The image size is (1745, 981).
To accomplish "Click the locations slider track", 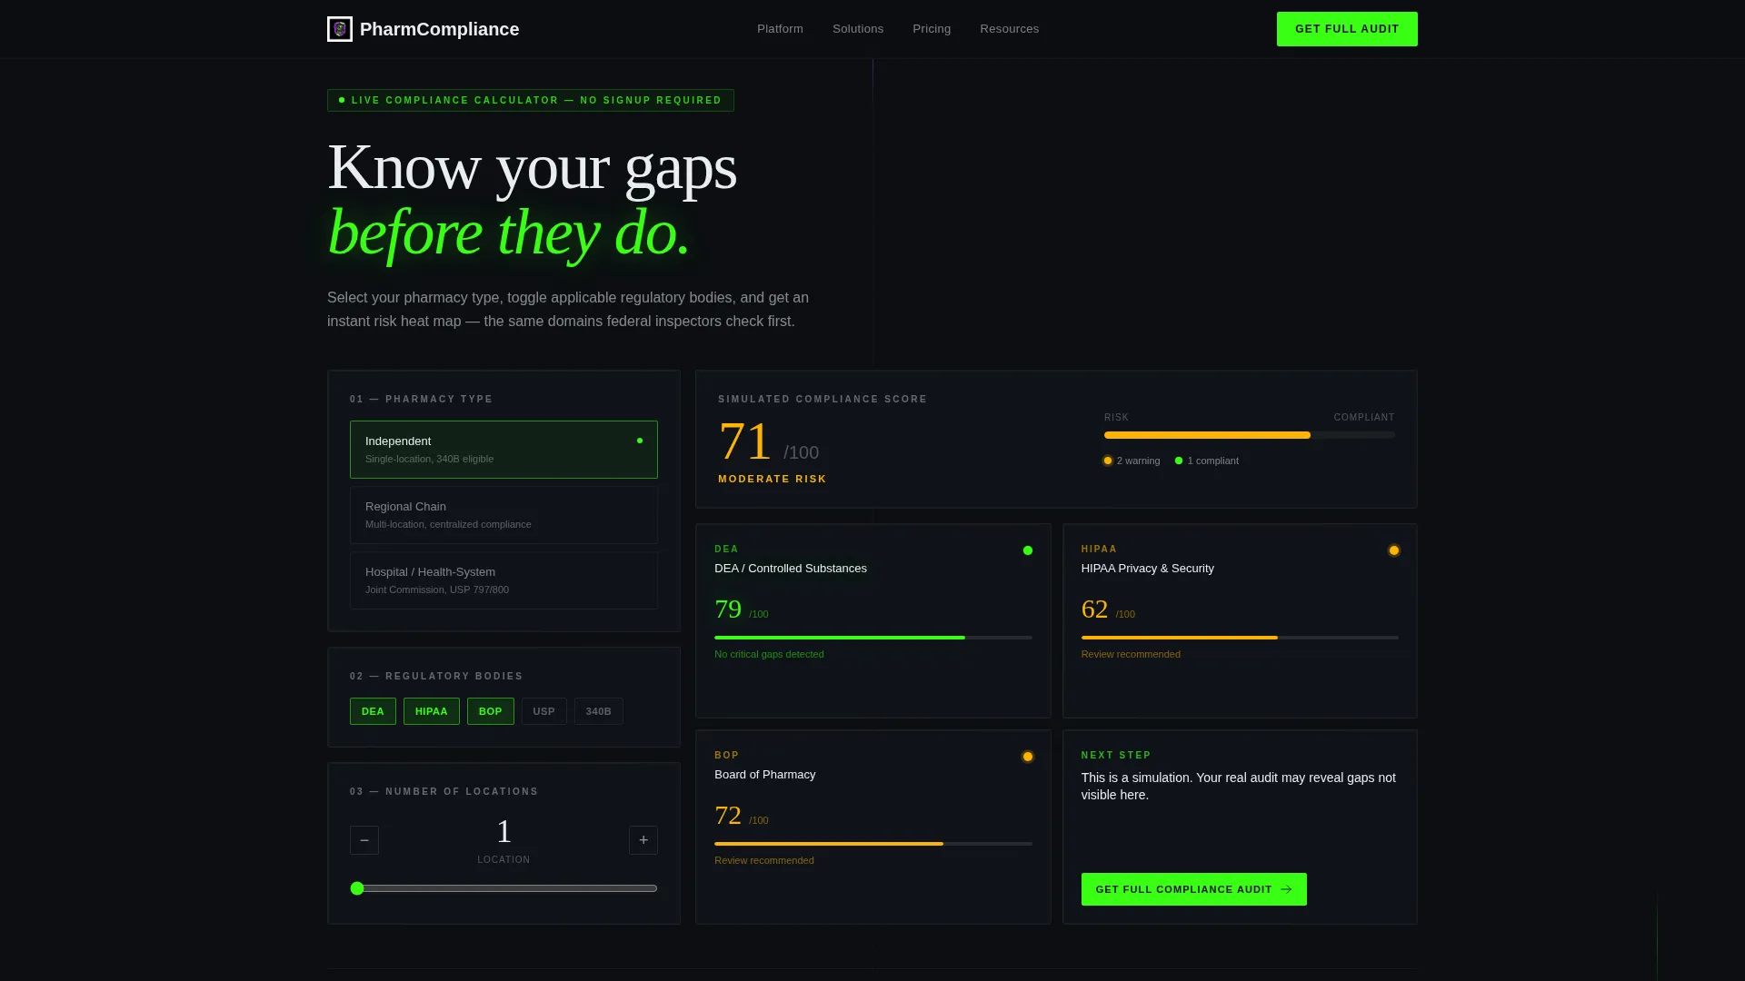I will tap(504, 888).
